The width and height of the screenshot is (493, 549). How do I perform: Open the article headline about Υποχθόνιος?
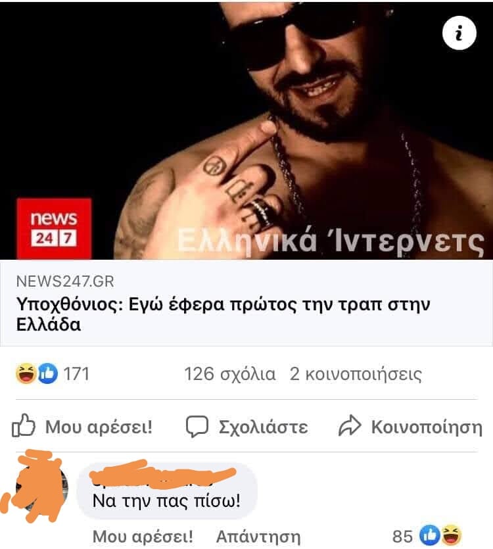coord(223,314)
